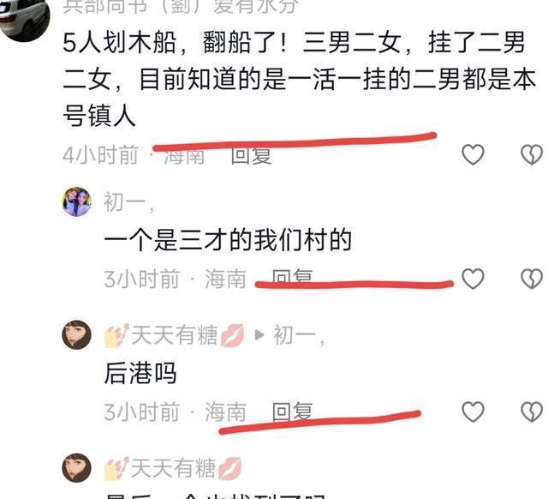The height and width of the screenshot is (499, 548).
Task: Open the replied-to user 初一 after arrow
Action: point(299,335)
